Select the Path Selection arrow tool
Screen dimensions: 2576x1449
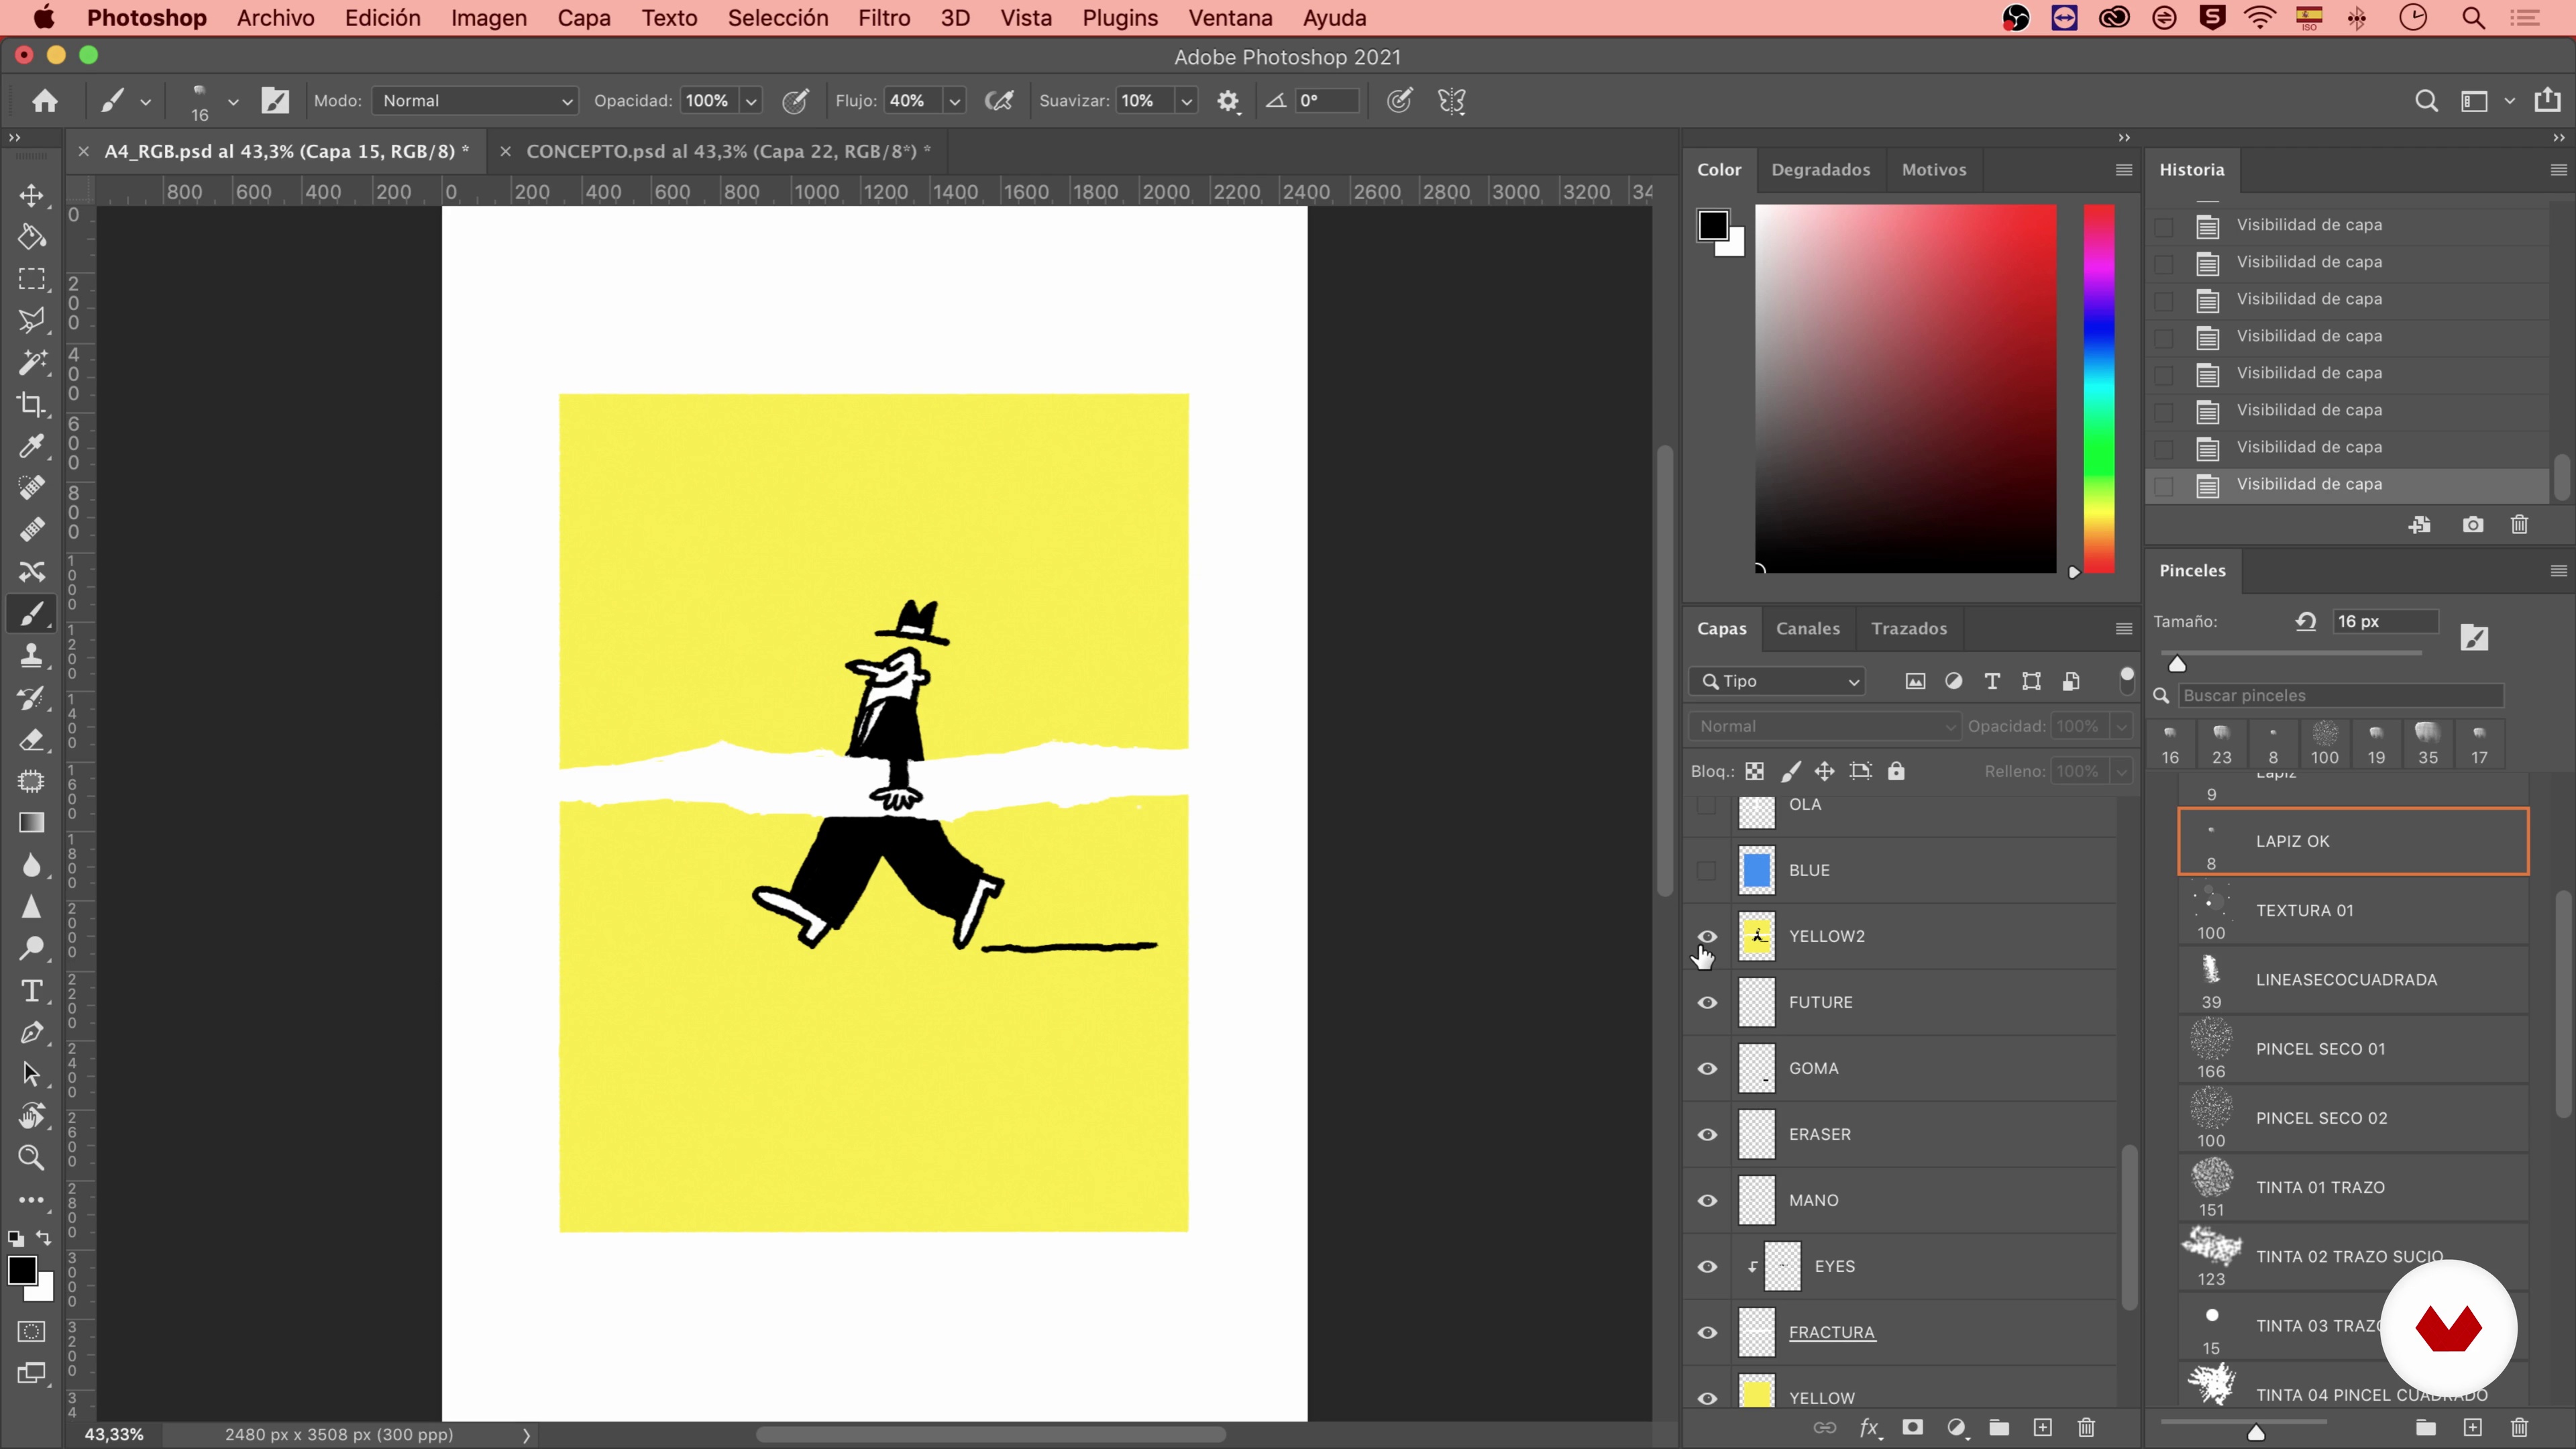[x=31, y=1074]
